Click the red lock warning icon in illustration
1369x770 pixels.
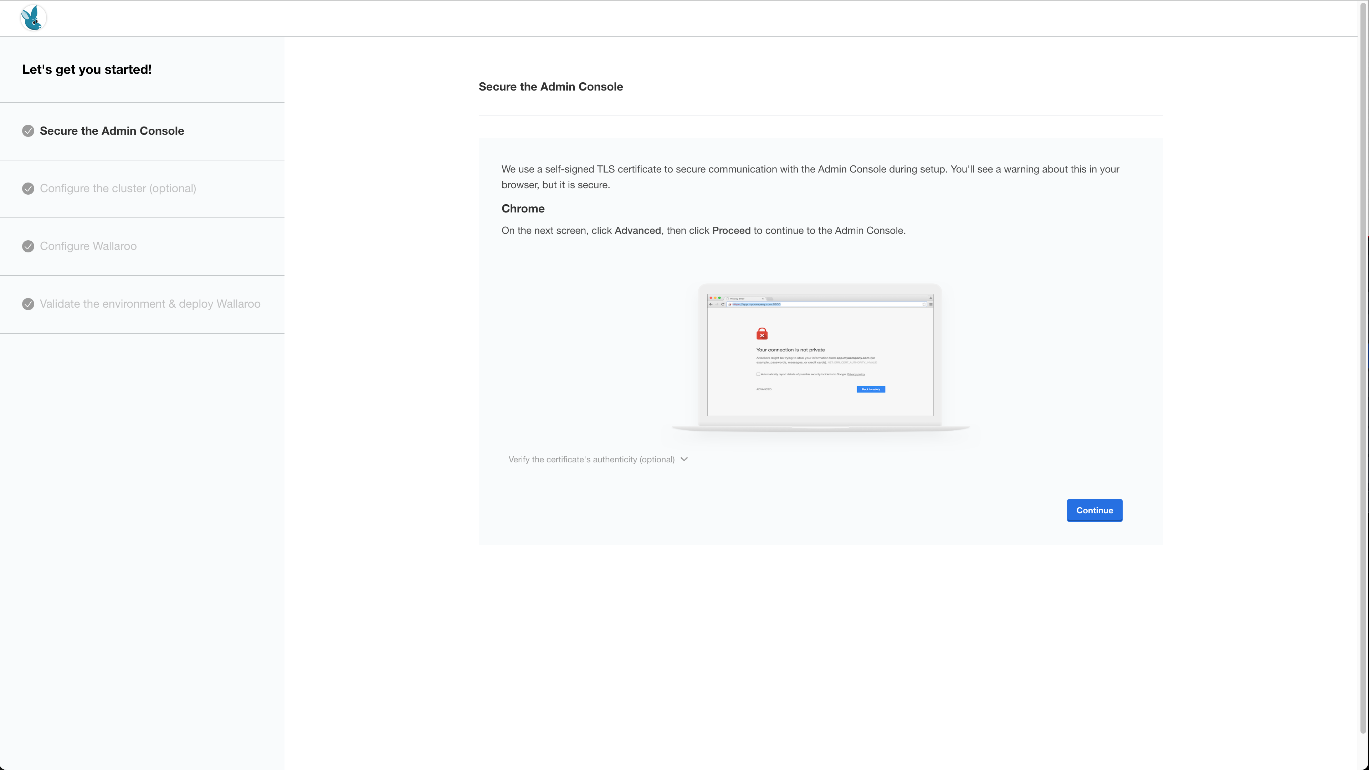click(x=762, y=334)
